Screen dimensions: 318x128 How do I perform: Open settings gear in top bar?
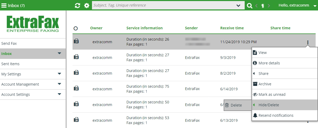coord(87,5)
